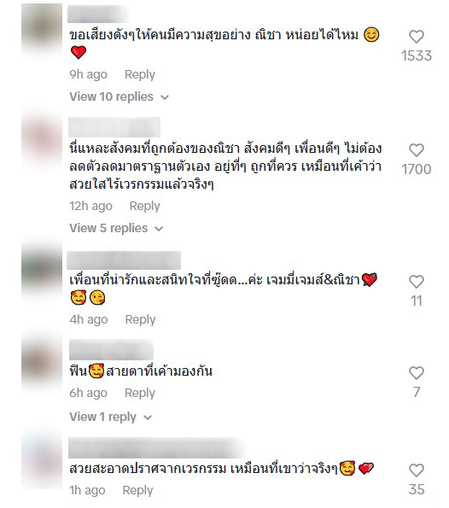
Task: Open the last commenter's avatar
Action: pyautogui.click(x=42, y=463)
